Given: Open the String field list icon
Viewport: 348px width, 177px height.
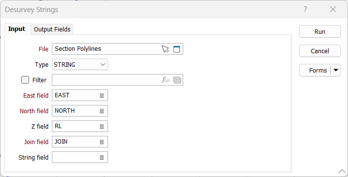Looking at the screenshot, I should (x=102, y=158).
